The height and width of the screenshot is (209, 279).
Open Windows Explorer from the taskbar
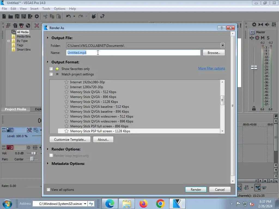[x=127, y=204]
